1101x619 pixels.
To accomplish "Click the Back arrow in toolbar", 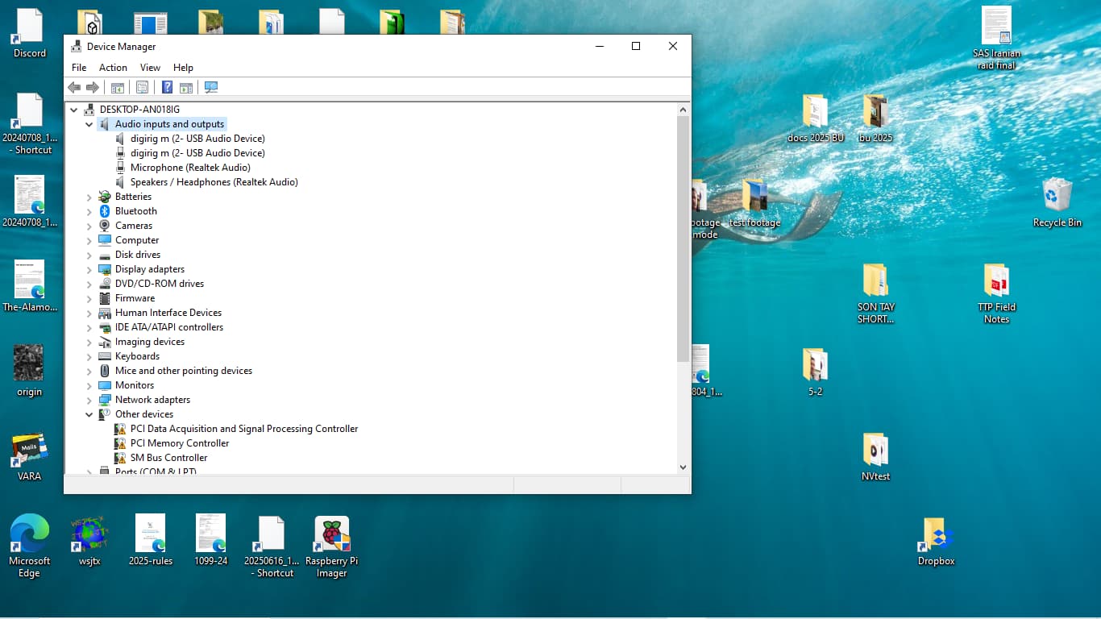I will 74,87.
